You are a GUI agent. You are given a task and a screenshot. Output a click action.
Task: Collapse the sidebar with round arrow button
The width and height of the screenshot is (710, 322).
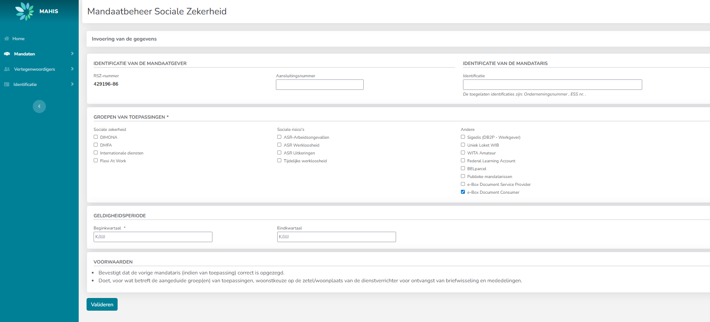click(39, 106)
